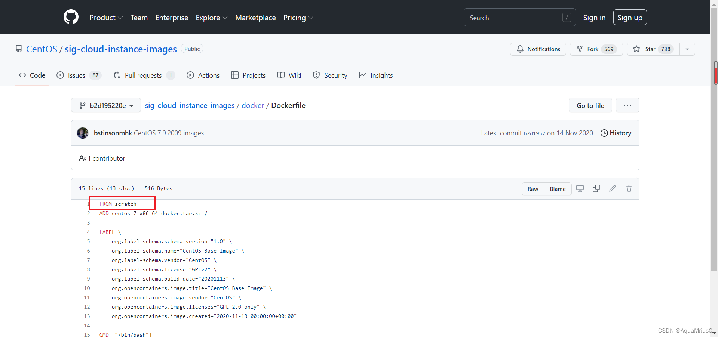The width and height of the screenshot is (718, 337).
Task: Click the FROM scratch code line
Action: click(118, 204)
